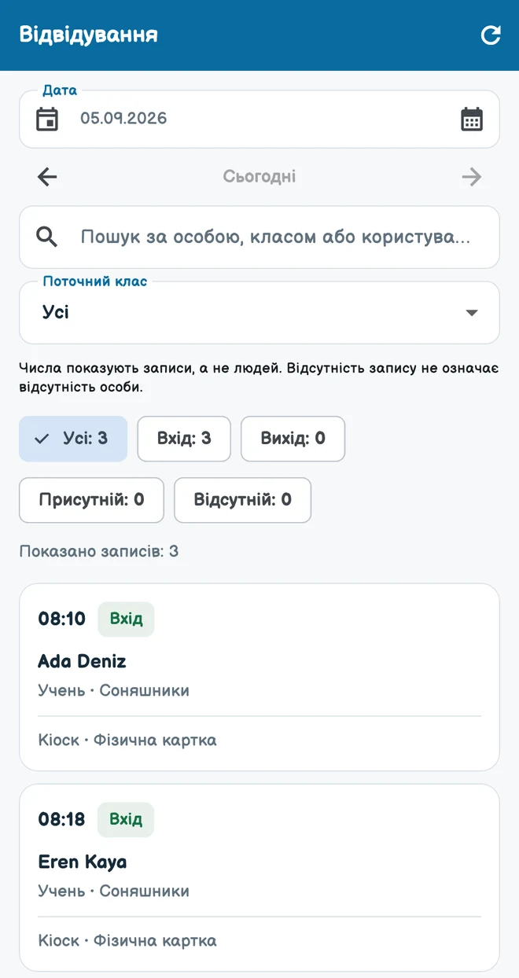Click the 'Поточний клас' field label
This screenshot has width=519, height=978.
coord(95,281)
